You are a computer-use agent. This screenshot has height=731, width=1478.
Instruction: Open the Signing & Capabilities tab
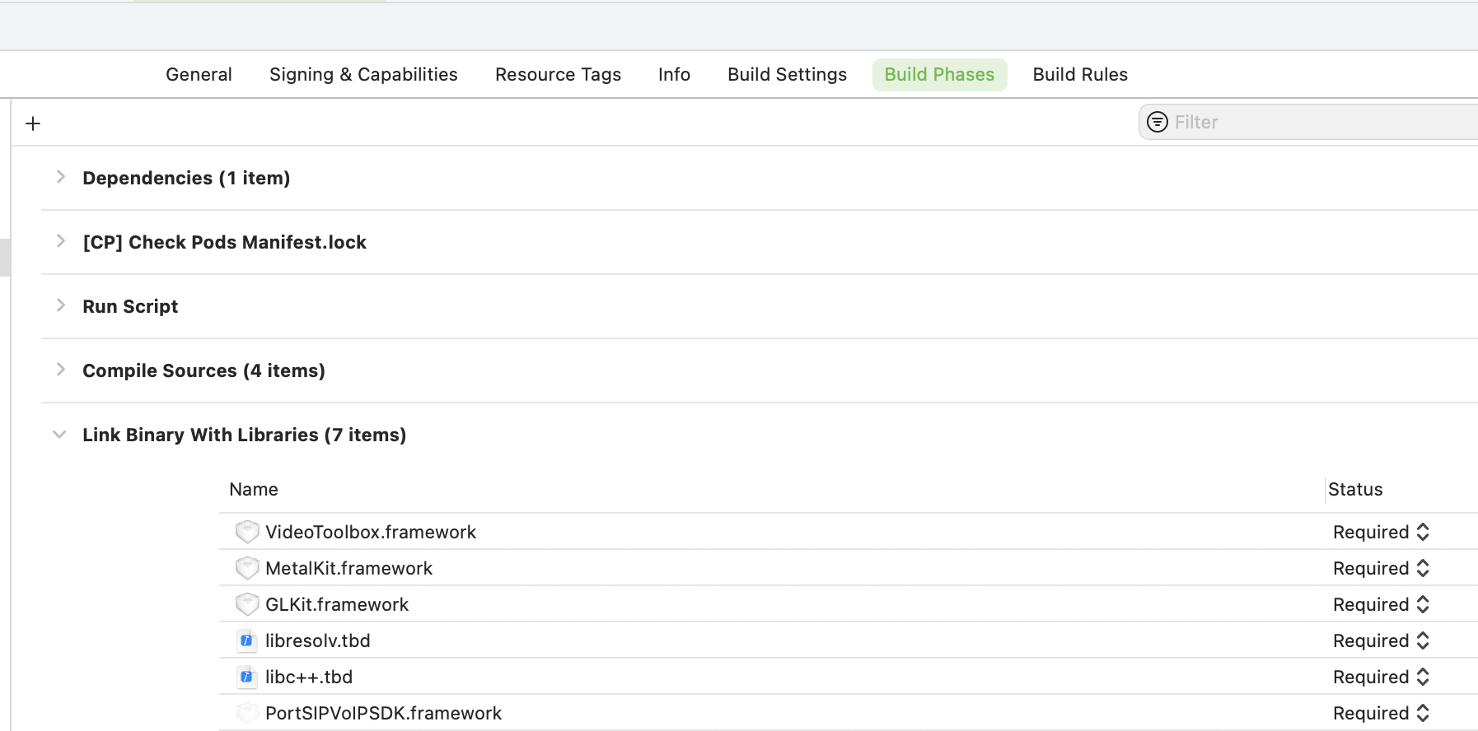tap(363, 74)
